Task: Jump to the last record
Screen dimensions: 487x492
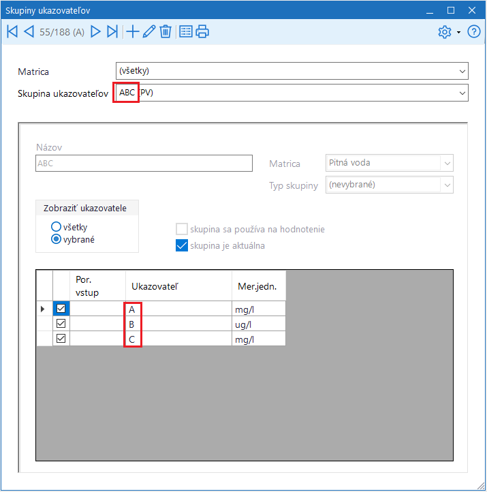Action: point(113,31)
